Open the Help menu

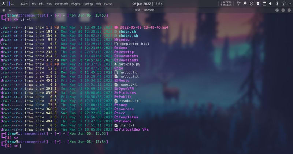pyautogui.click(x=99, y=3)
